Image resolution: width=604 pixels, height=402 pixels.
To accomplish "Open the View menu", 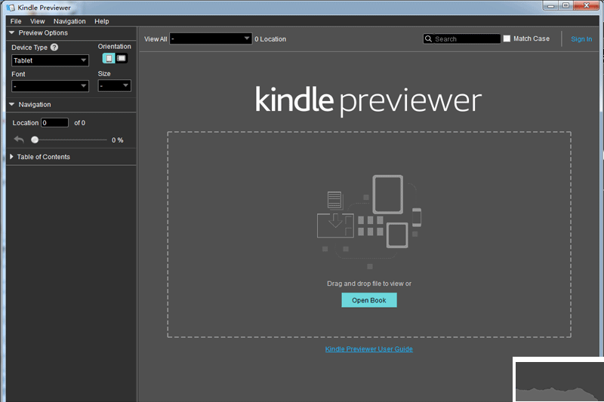I will pyautogui.click(x=37, y=21).
